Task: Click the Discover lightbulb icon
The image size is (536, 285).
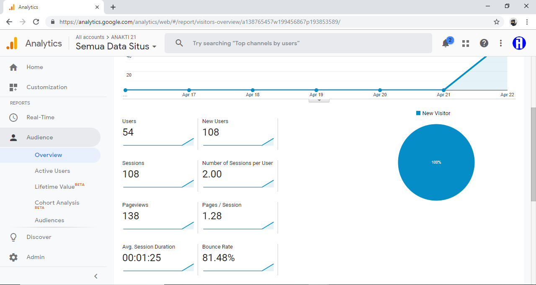Action: [13, 237]
